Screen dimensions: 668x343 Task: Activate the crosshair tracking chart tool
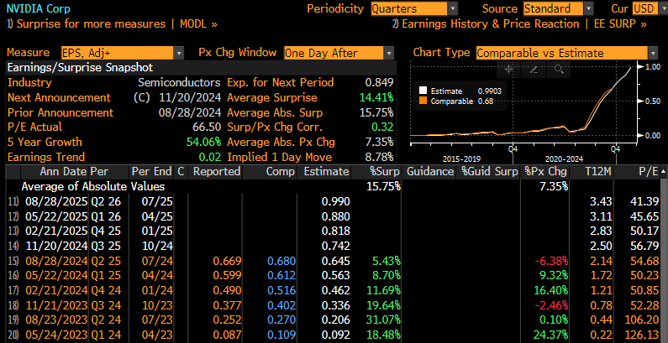point(508,70)
